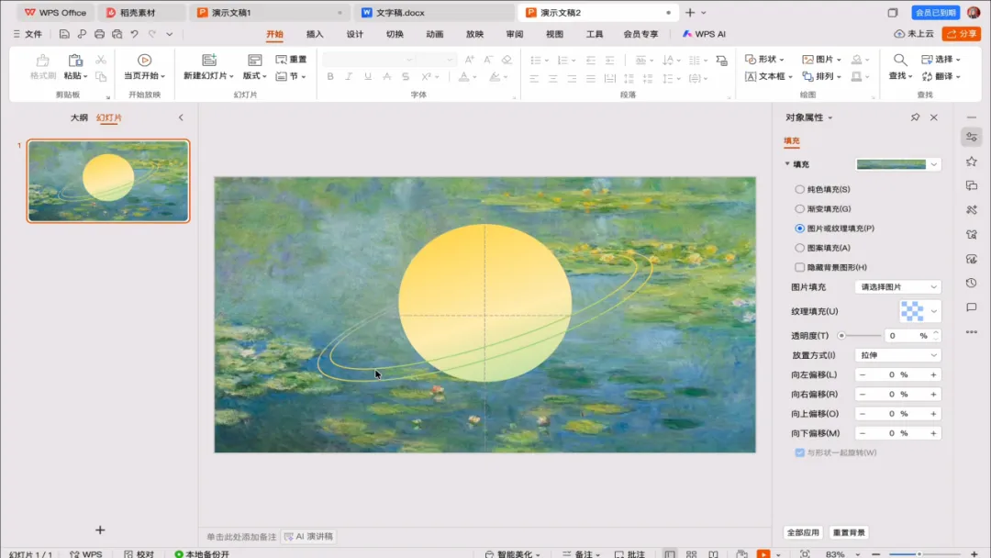Switch to reading view icon
991x558 pixels.
(713, 553)
